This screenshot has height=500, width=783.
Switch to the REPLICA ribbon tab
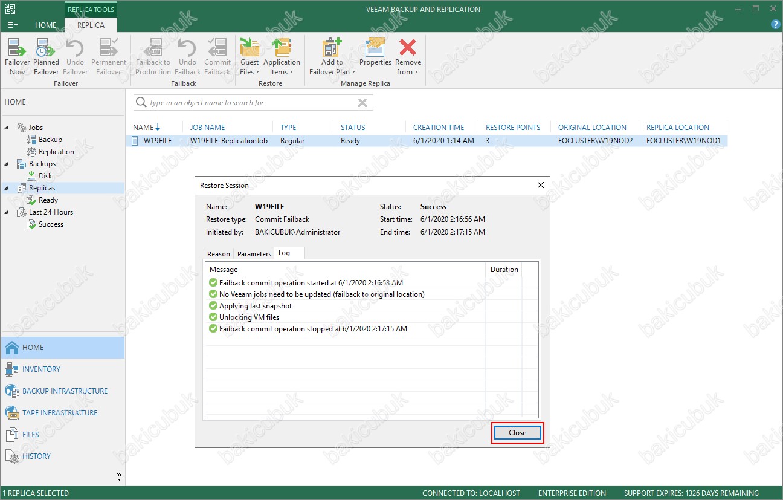tap(91, 25)
